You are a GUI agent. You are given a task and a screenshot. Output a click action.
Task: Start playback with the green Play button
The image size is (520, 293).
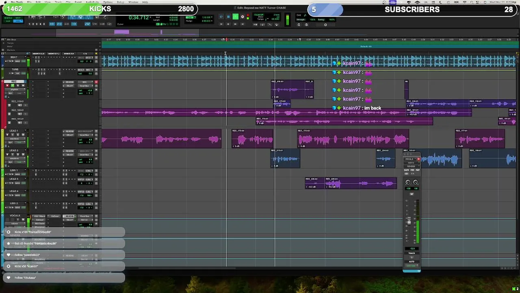point(236,17)
